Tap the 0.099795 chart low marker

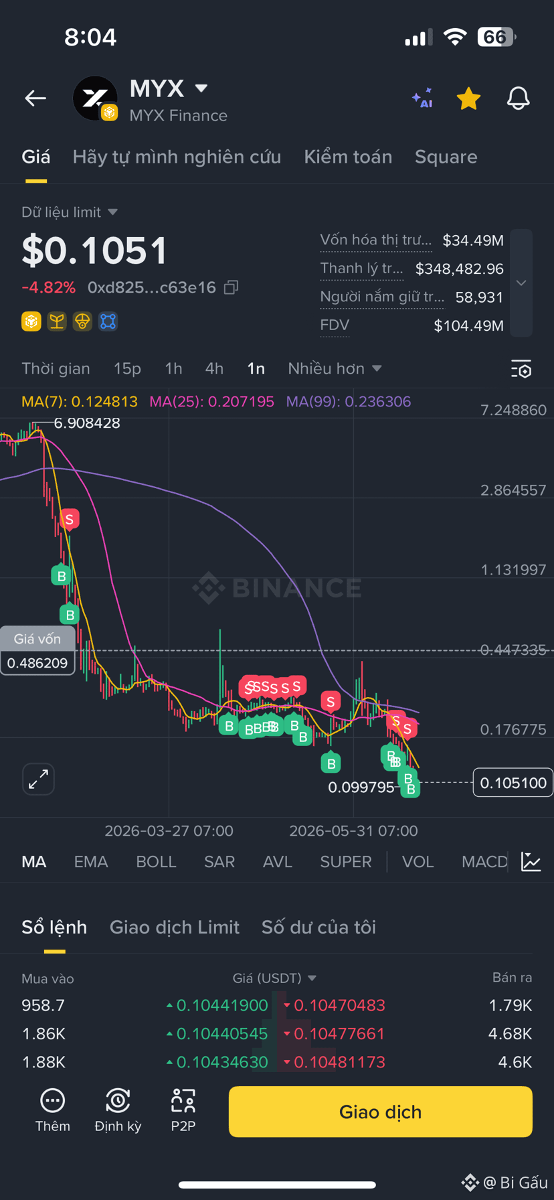(361, 787)
